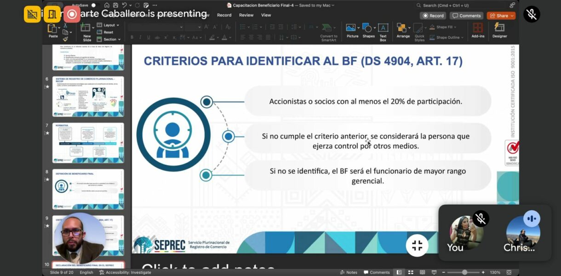Image resolution: width=561 pixels, height=276 pixels.
Task: Start Slide Show from status bar
Action: pyautogui.click(x=434, y=272)
